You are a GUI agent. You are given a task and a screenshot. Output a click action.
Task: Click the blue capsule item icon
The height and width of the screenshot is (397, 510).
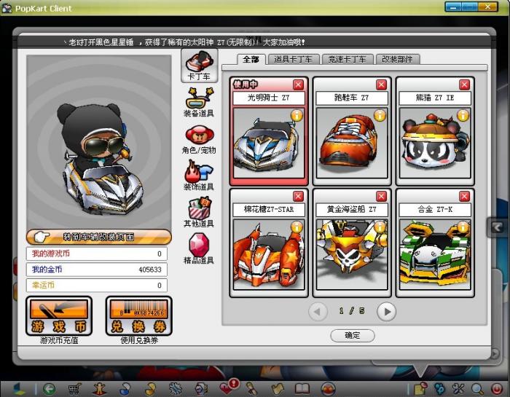pos(125,388)
